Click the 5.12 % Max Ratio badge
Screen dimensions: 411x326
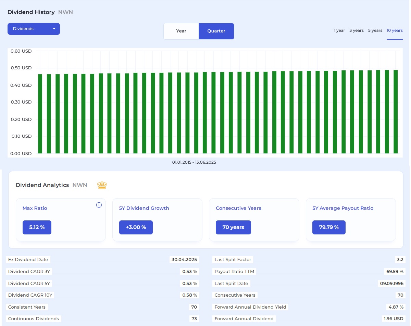pos(37,227)
